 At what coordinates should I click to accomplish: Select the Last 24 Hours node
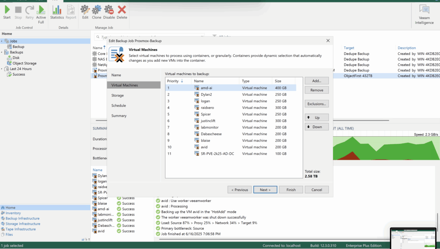click(x=21, y=69)
